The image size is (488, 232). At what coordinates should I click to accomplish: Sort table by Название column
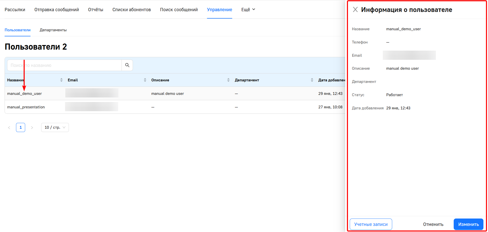[x=61, y=80]
